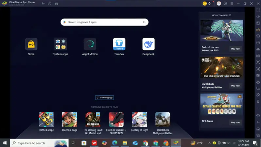Click the Advertisement info icon
Viewport: 261px width, 147px height.
tap(230, 15)
